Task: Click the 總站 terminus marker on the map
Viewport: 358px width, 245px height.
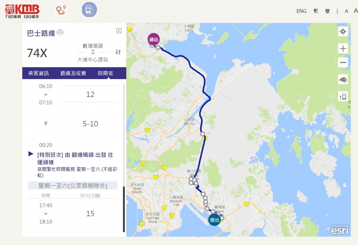Action: tap(154, 39)
